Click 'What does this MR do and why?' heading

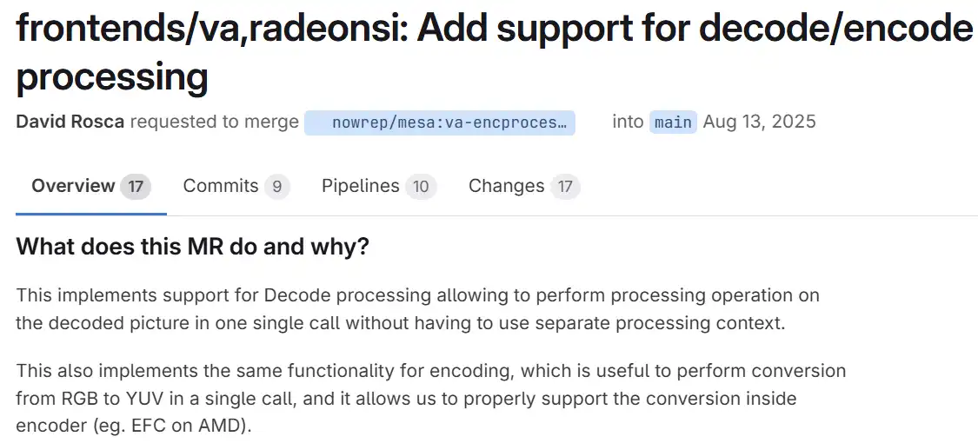192,247
